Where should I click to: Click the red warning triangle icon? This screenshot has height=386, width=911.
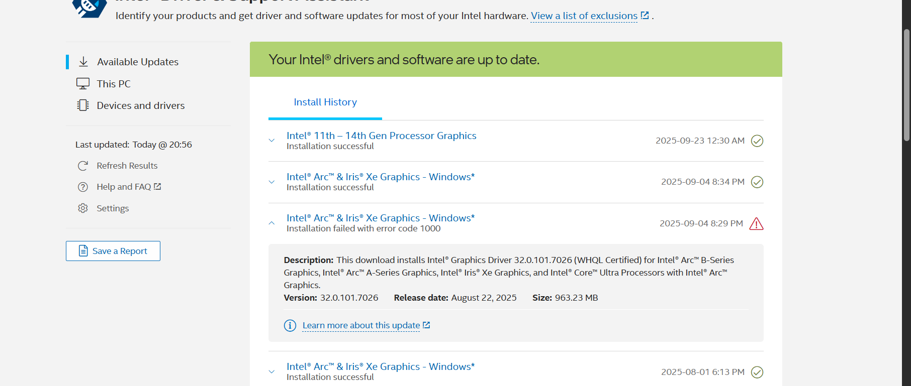tap(756, 224)
